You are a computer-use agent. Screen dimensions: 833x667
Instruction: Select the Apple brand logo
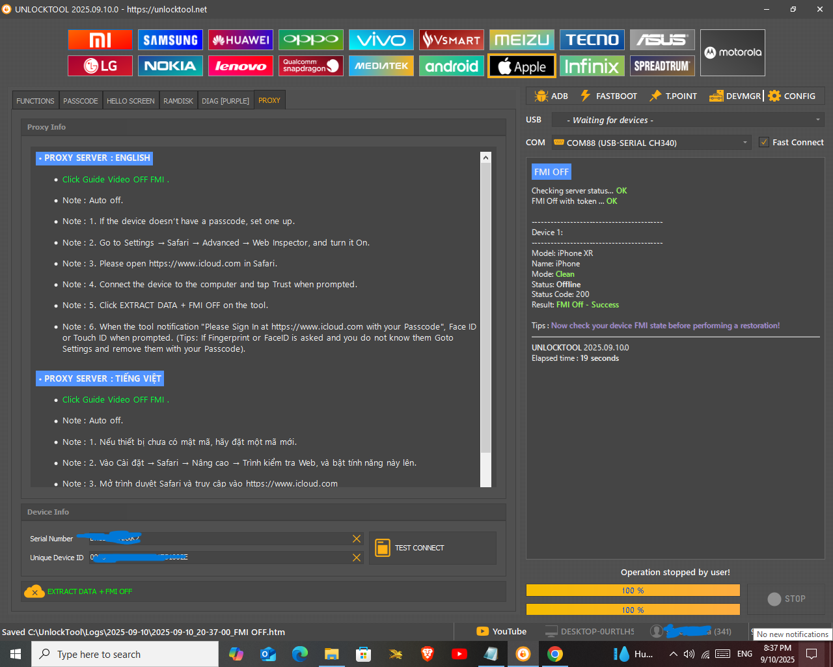coord(521,66)
